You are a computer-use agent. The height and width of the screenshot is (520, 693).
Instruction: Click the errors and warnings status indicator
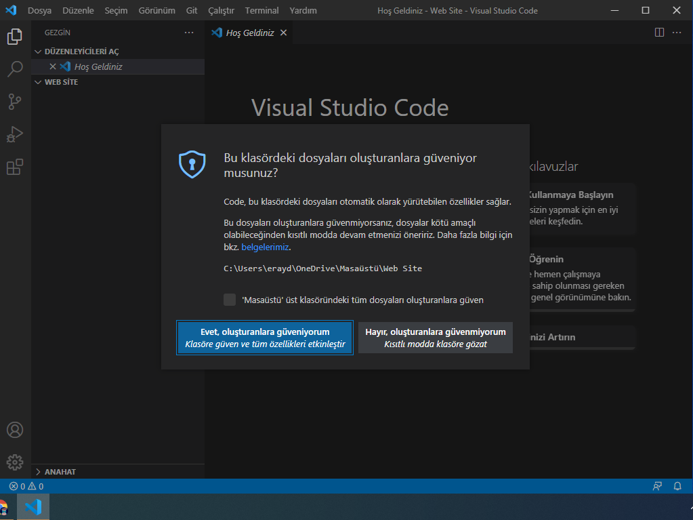tap(26, 486)
